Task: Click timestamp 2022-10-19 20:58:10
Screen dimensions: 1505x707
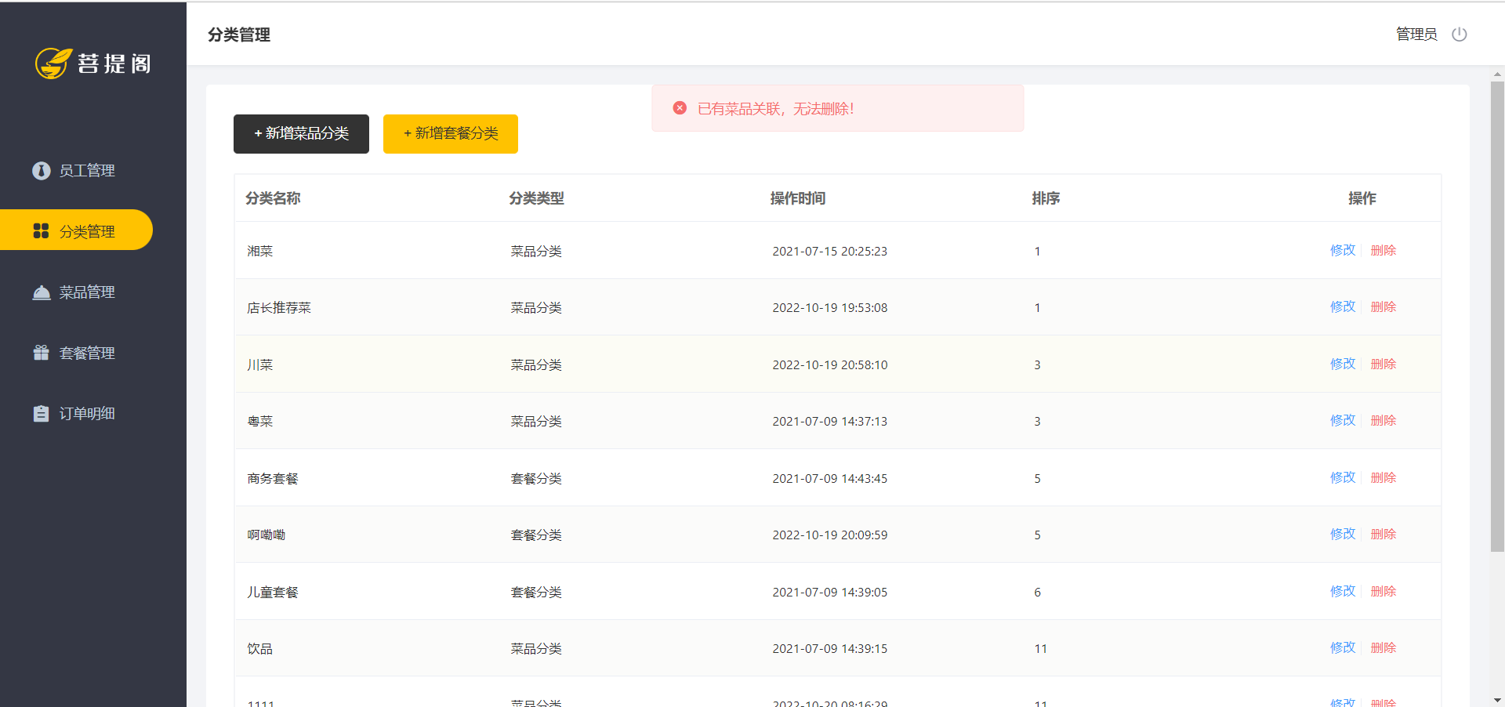Action: (x=830, y=364)
